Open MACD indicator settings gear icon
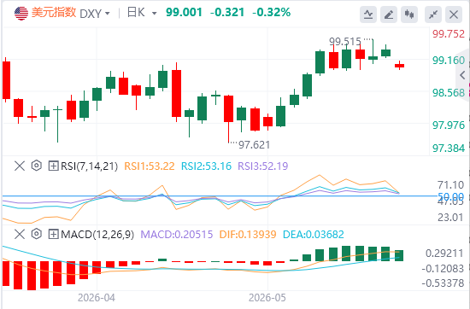The height and width of the screenshot is (309, 470). click(x=36, y=234)
